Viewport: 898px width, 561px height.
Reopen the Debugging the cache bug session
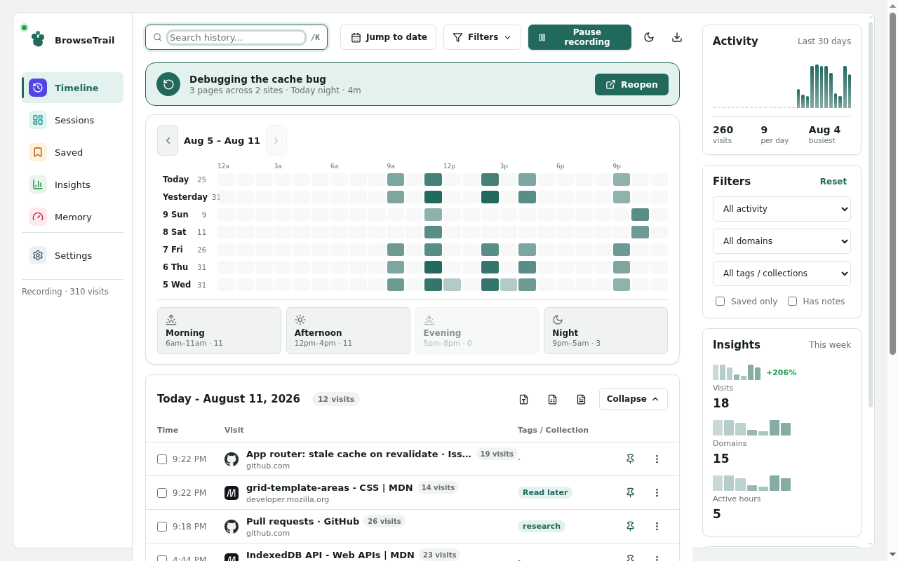pyautogui.click(x=631, y=84)
